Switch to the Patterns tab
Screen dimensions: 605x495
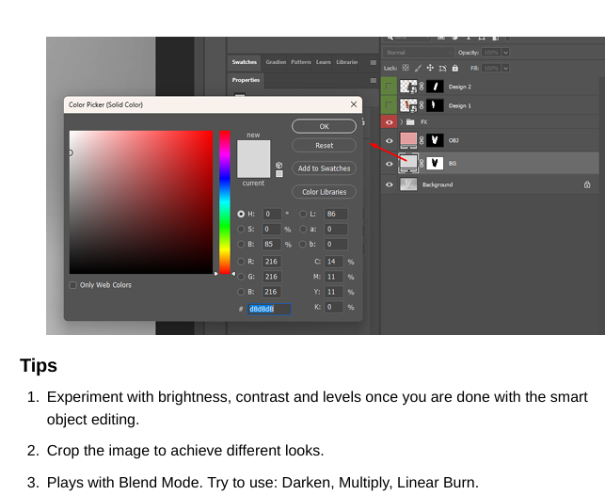pyautogui.click(x=300, y=62)
